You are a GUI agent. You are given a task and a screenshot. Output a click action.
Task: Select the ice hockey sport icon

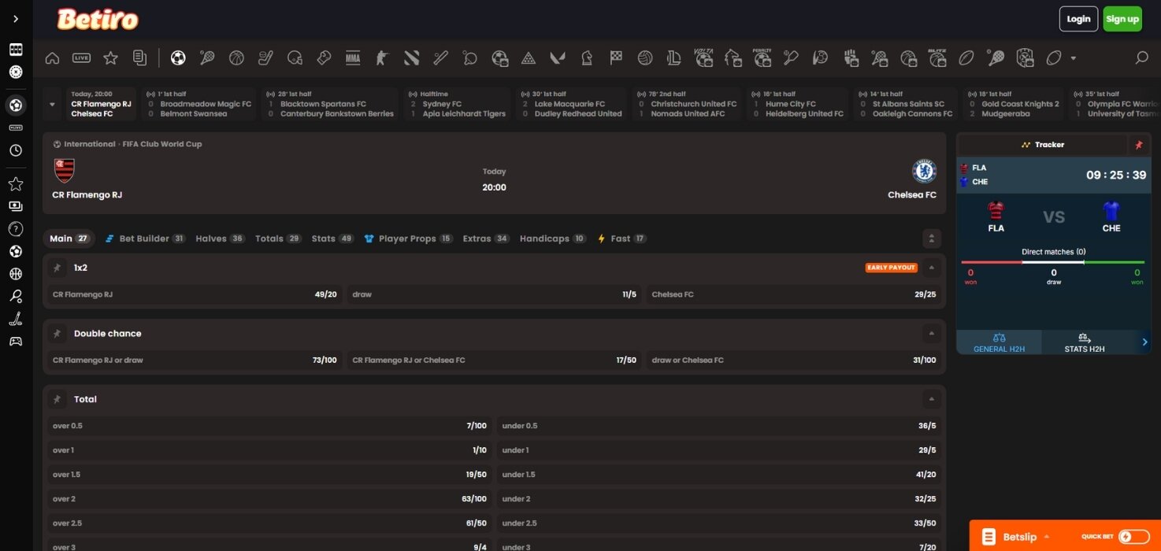click(266, 57)
